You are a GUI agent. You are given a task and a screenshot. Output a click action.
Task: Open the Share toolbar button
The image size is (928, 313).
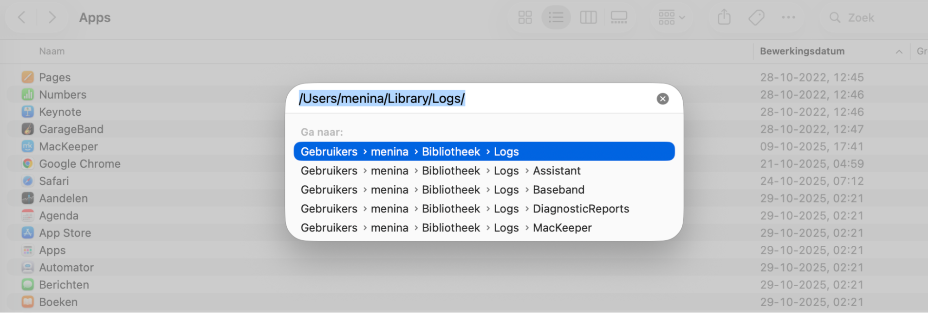pyautogui.click(x=724, y=18)
